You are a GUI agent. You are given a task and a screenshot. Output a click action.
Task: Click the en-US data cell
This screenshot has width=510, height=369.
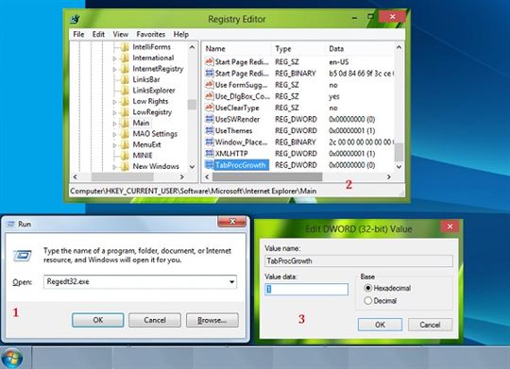pyautogui.click(x=339, y=61)
